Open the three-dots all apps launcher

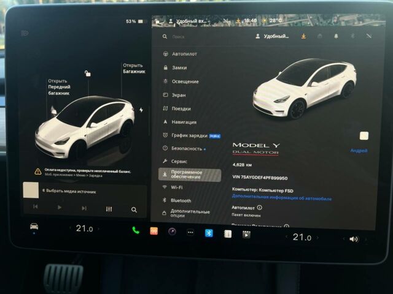pos(190,233)
